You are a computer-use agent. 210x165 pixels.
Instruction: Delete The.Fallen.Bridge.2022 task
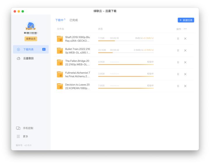click(185, 62)
